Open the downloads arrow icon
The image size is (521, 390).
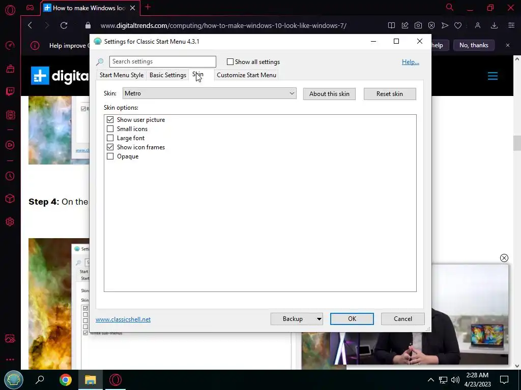point(494,25)
